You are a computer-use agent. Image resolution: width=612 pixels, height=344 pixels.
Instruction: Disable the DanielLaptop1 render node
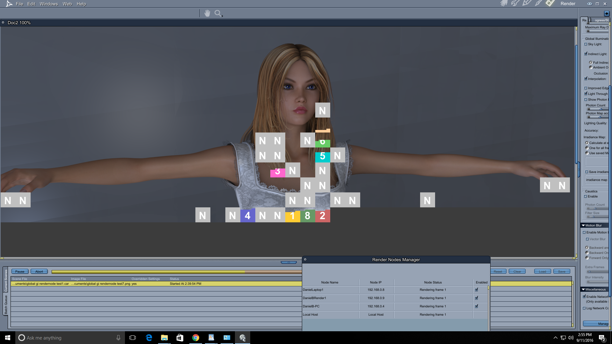click(477, 290)
